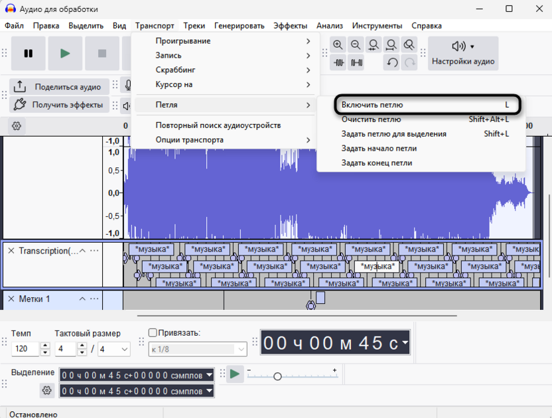
Task: Silence audio selection icon
Action: click(356, 62)
